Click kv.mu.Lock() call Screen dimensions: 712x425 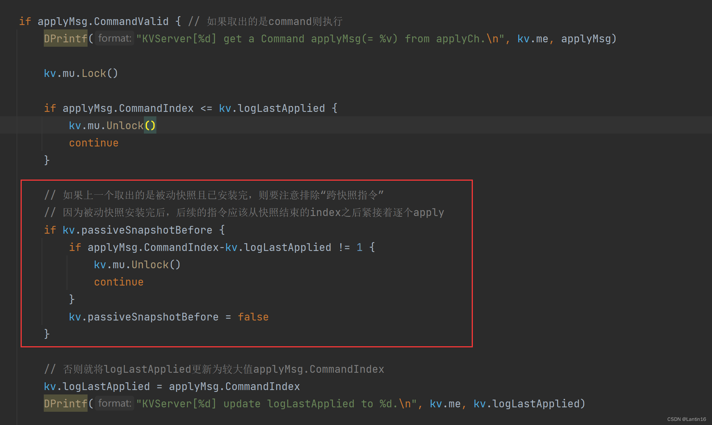[81, 73]
